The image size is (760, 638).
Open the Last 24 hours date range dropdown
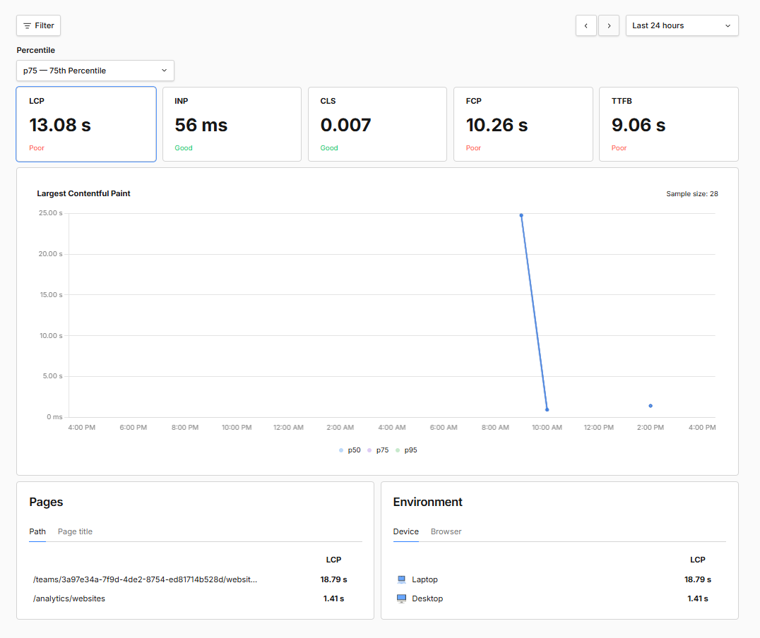(x=682, y=25)
